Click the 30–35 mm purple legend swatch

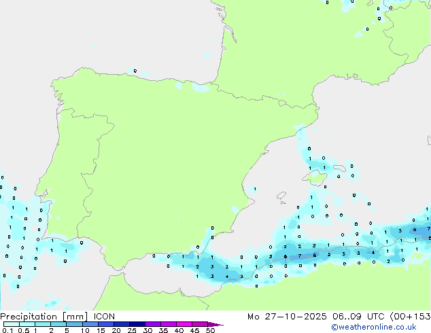[153, 324]
